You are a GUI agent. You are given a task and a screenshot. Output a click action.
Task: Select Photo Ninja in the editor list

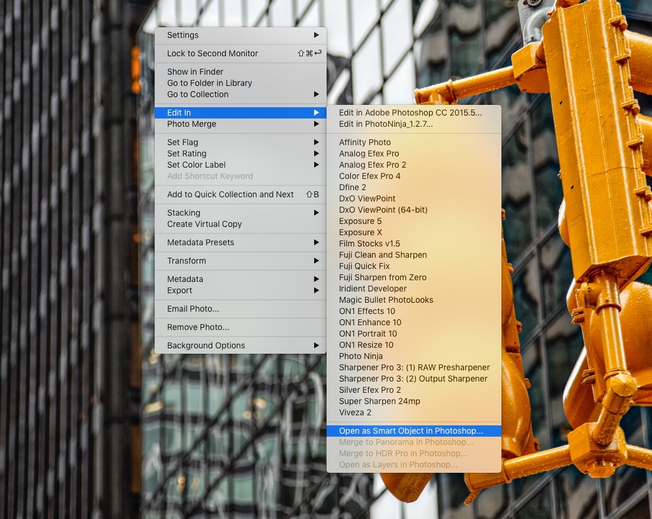click(x=414, y=355)
